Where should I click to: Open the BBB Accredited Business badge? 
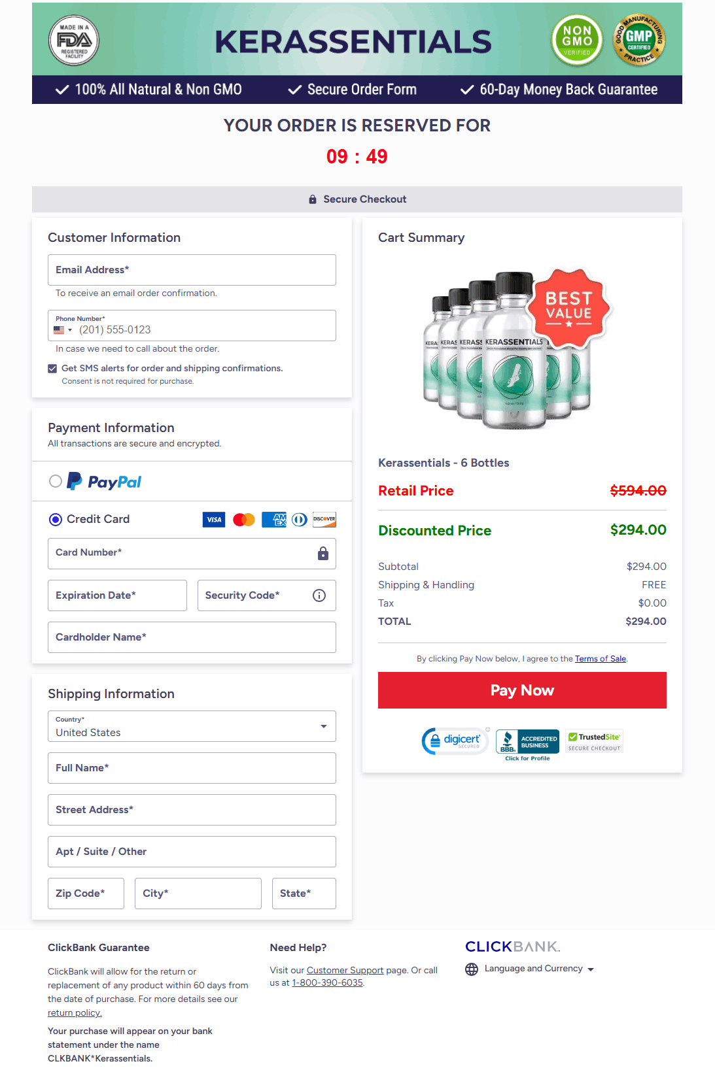click(x=527, y=742)
